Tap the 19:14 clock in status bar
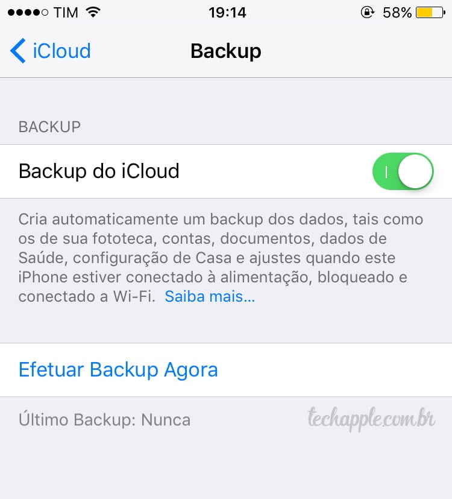 pos(227,13)
